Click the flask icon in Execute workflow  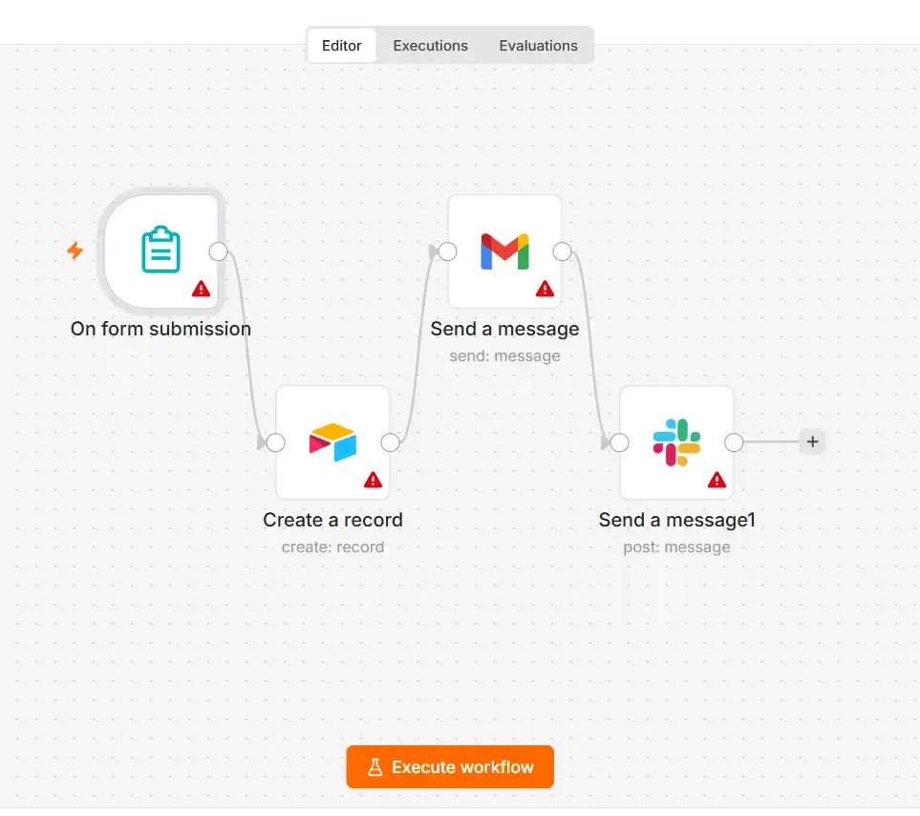[x=374, y=767]
